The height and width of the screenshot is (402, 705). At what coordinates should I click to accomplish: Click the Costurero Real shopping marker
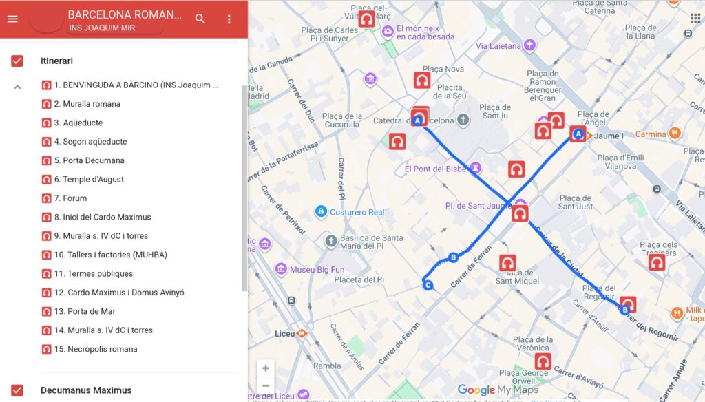[x=320, y=211]
